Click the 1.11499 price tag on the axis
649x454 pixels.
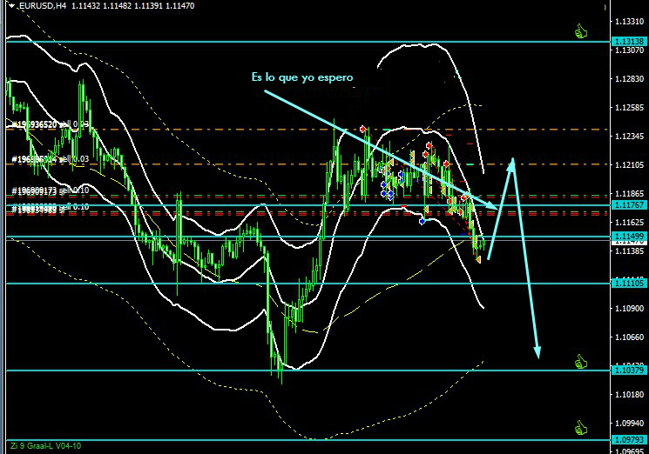coord(629,237)
